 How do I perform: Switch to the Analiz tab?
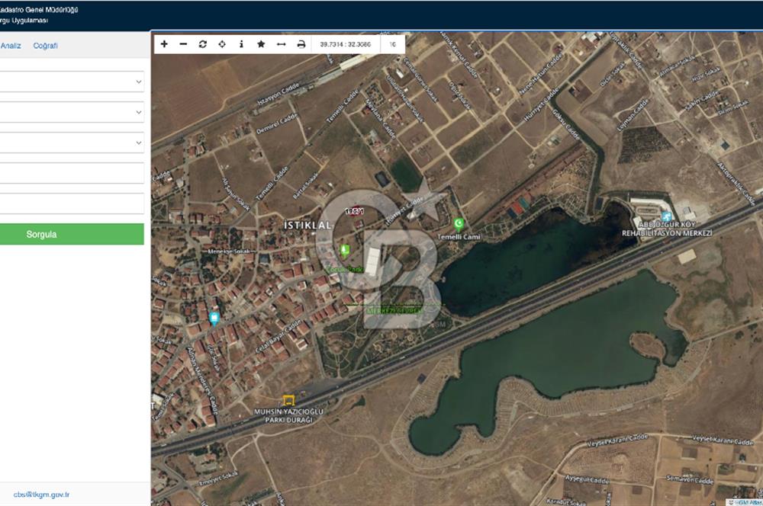(11, 46)
